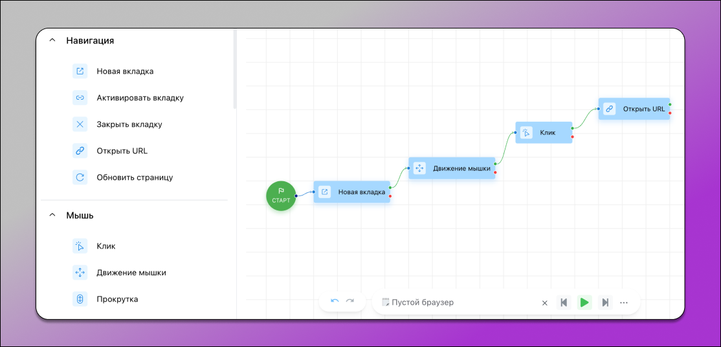The height and width of the screenshot is (347, 721).
Task: Click the step backward playback button
Action: (x=564, y=302)
